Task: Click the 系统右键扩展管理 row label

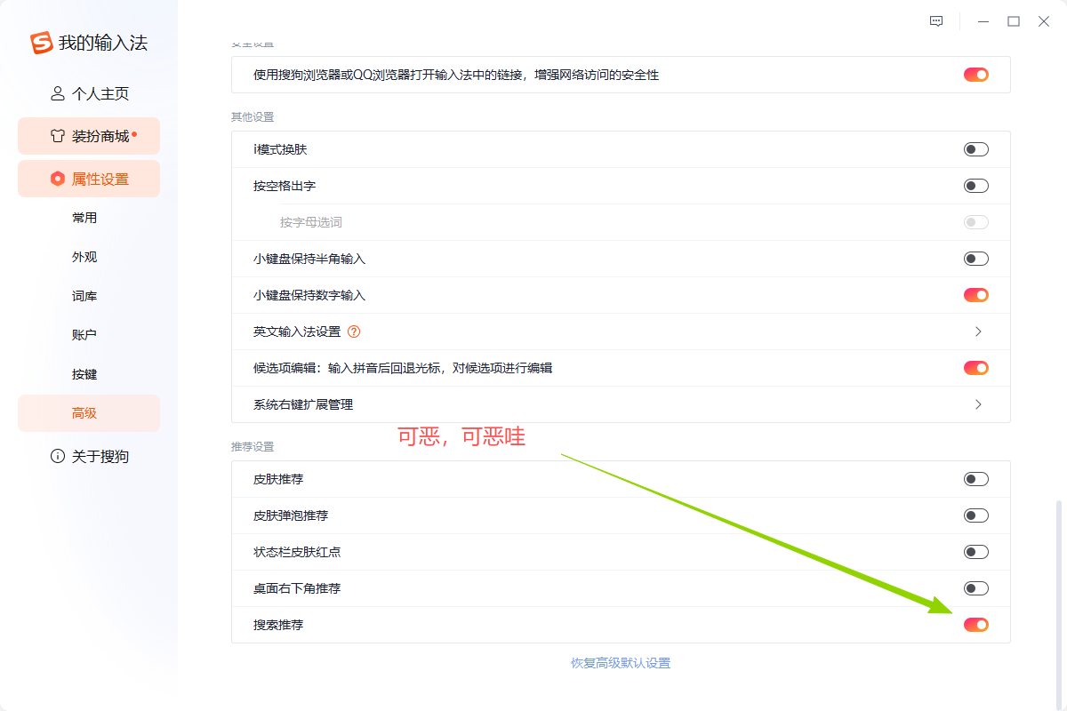Action: click(x=303, y=404)
